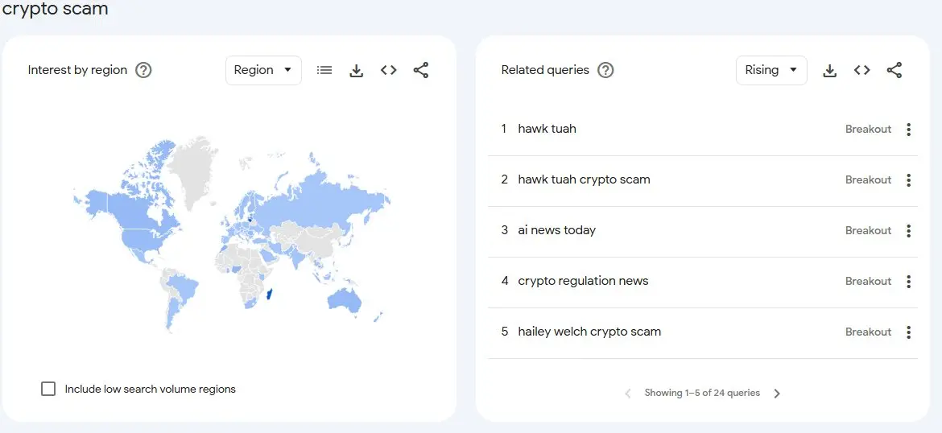Share the Related queries card
The width and height of the screenshot is (942, 433).
894,70
